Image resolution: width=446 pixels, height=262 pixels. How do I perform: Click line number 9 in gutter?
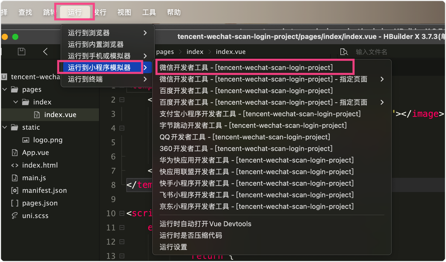113,199
